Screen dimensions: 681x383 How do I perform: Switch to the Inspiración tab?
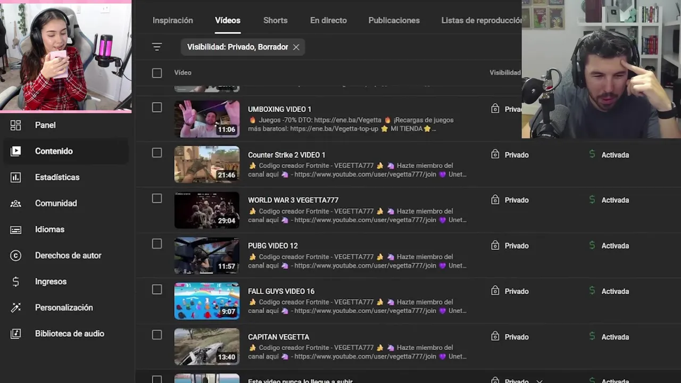(x=172, y=20)
